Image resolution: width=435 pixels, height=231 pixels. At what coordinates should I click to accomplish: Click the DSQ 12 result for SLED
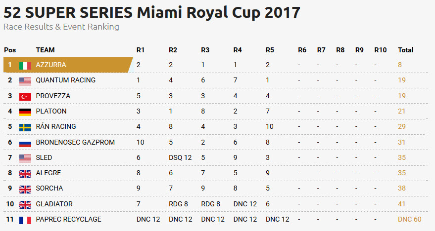tap(180, 157)
